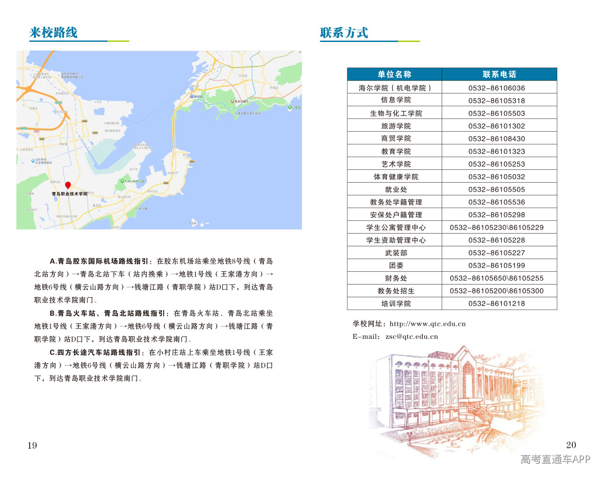Image resolution: width=604 pixels, height=478 pixels.
Task: Click phone number 0532-86105536
Action: (496, 202)
